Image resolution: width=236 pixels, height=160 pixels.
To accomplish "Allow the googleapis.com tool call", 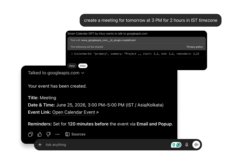I will point(83,66).
